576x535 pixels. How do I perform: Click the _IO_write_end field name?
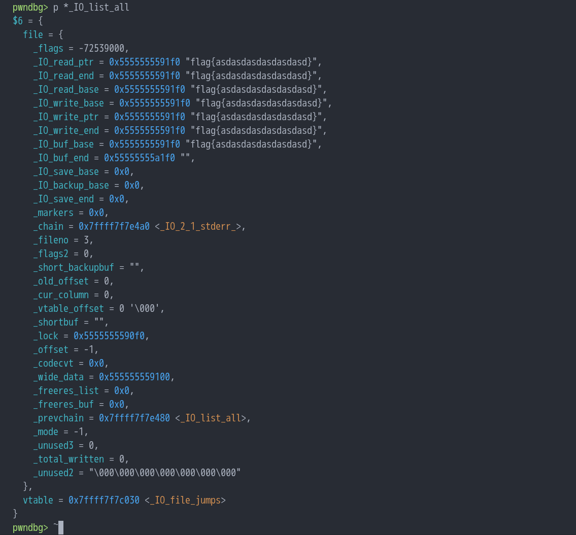point(66,131)
